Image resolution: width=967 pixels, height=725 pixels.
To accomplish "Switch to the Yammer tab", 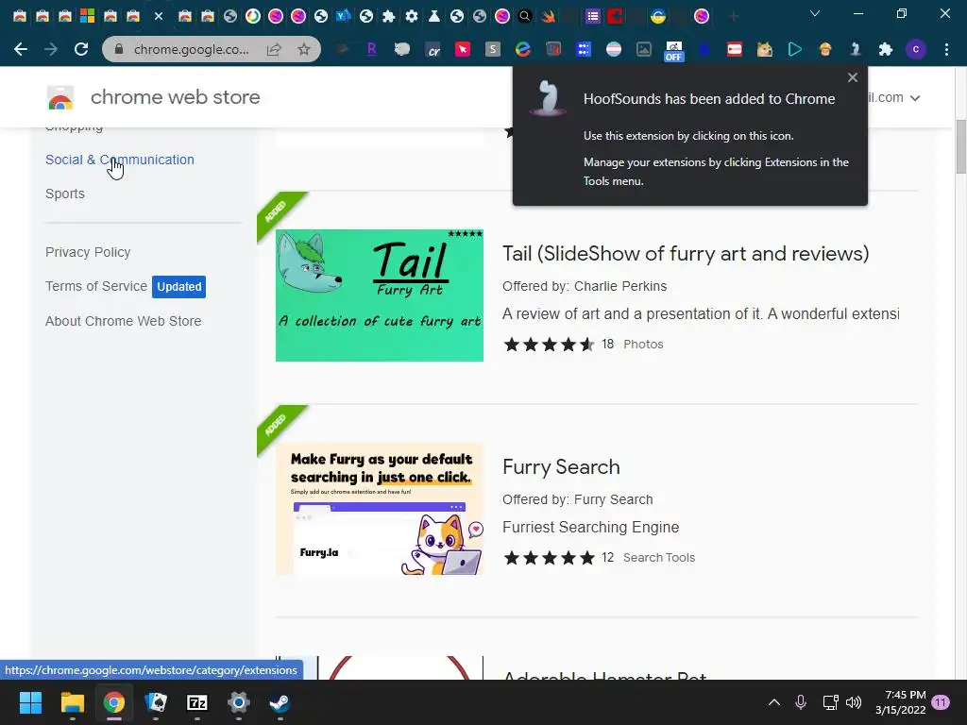I will coord(344,16).
